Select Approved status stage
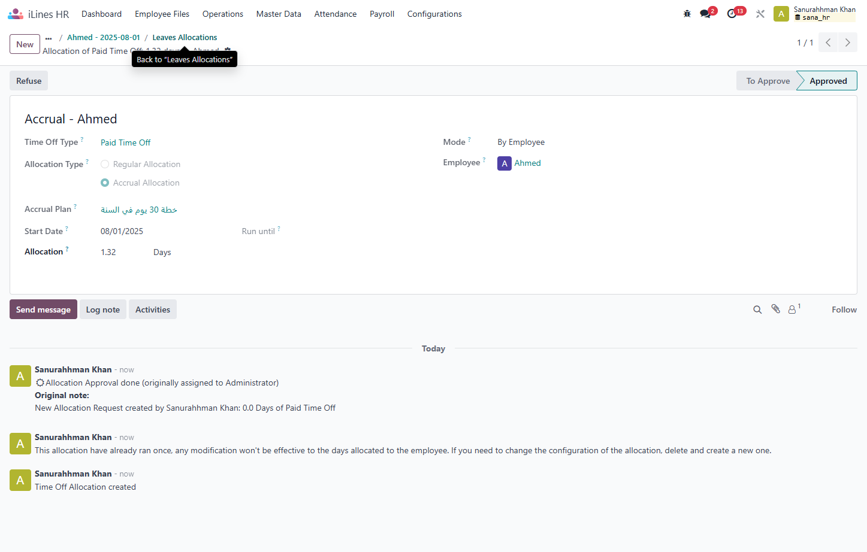The height and width of the screenshot is (552, 867). [828, 81]
